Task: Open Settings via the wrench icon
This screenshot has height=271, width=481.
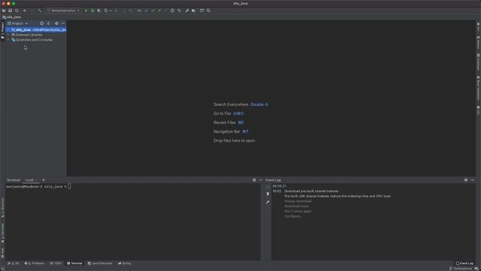Action: pos(187,11)
